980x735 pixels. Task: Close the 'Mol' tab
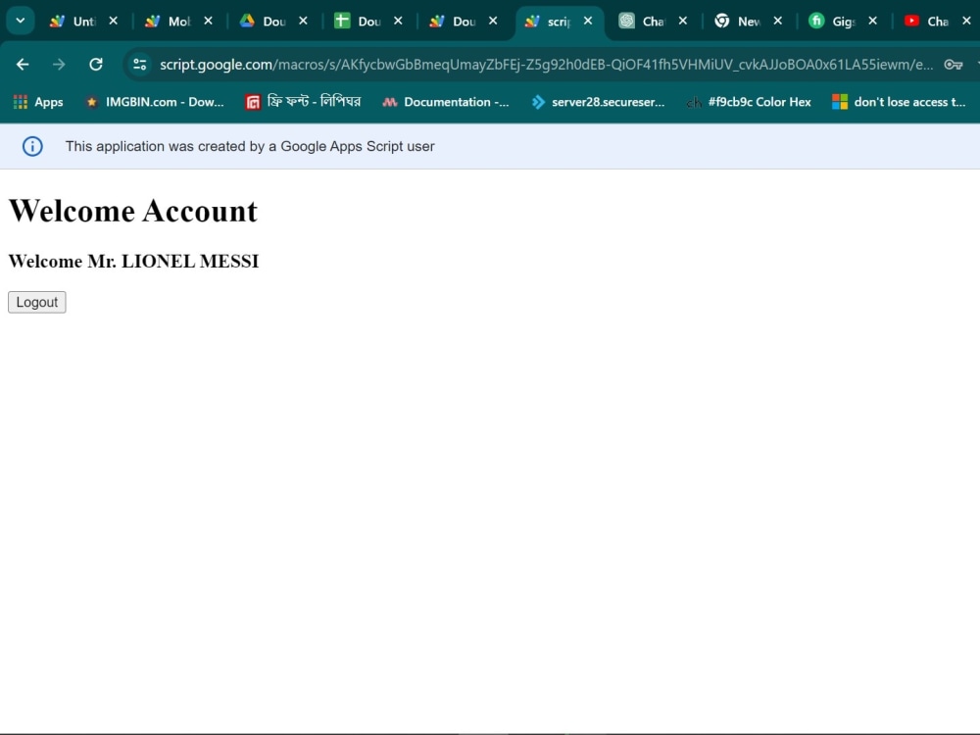pyautogui.click(x=208, y=21)
